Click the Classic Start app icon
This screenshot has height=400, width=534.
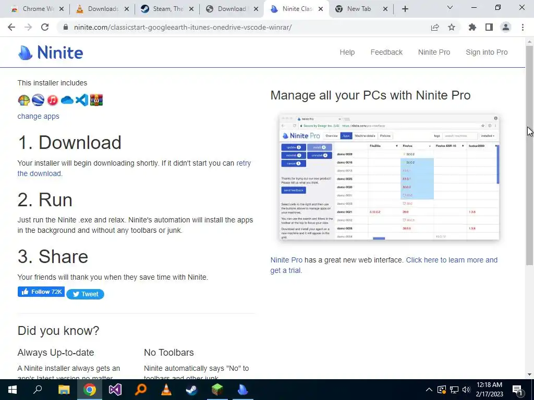point(24,100)
